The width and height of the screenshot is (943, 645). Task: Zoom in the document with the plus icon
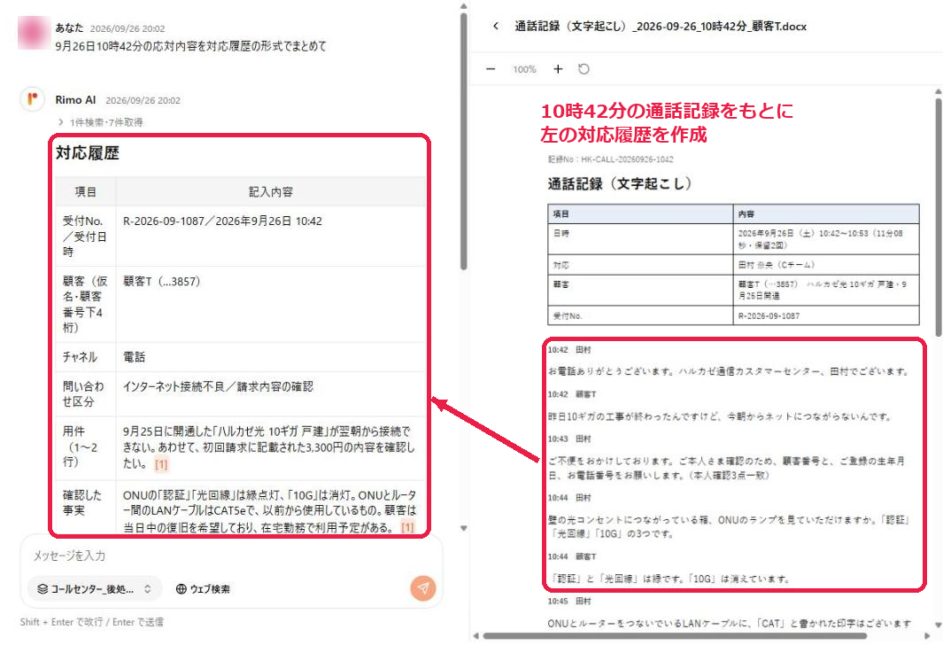(558, 69)
